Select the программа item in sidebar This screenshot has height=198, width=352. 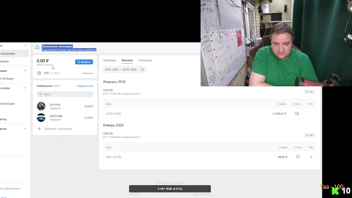(x=14, y=54)
